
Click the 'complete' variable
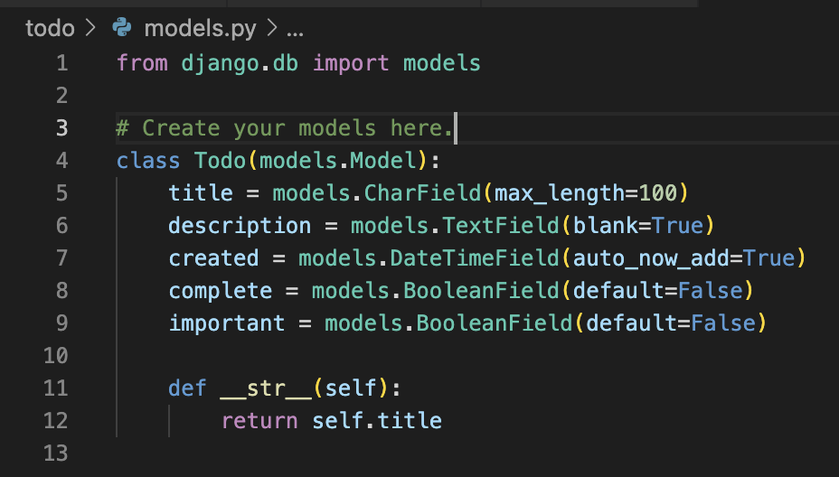221,292
